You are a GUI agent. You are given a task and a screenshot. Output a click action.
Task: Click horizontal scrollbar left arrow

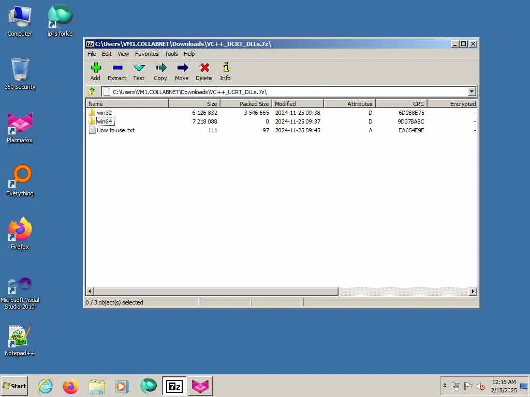(x=90, y=292)
